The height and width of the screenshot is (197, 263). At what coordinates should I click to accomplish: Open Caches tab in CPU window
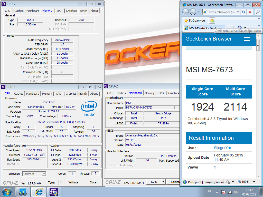click(19, 94)
